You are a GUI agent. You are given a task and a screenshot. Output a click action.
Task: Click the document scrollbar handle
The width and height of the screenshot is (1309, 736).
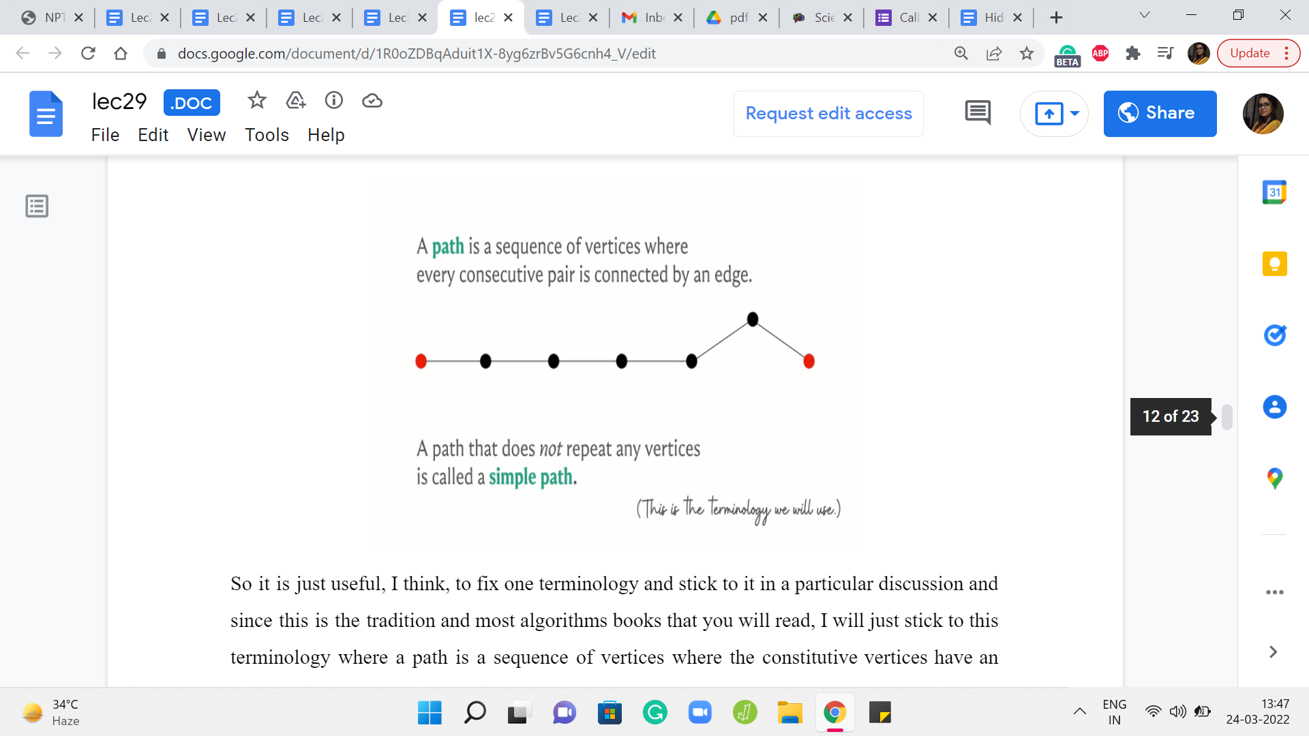click(1227, 416)
